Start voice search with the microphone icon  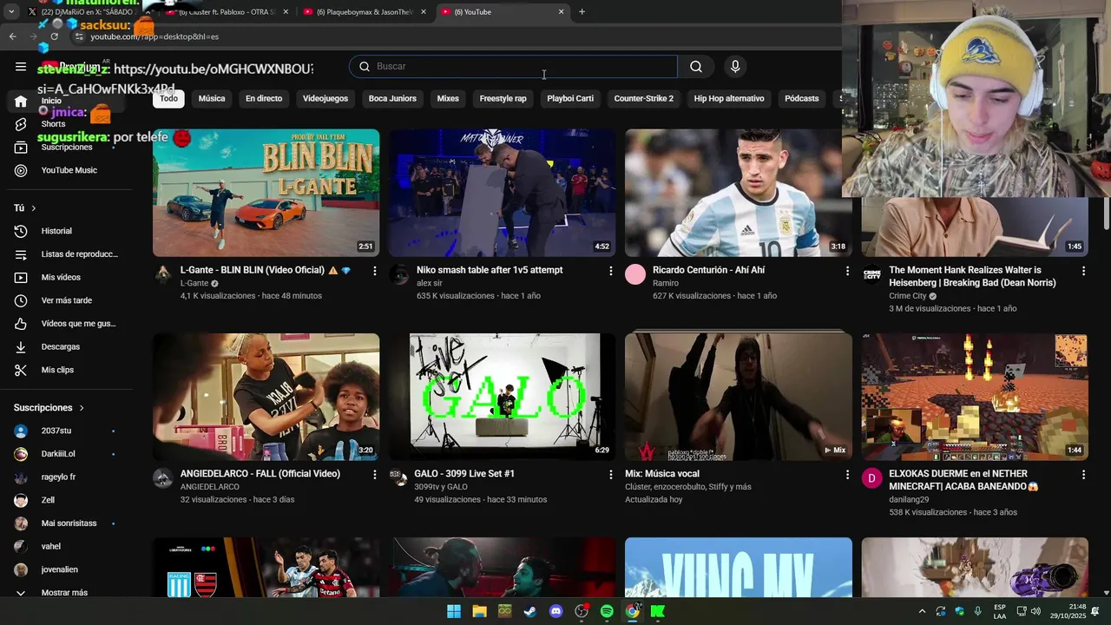(x=735, y=67)
